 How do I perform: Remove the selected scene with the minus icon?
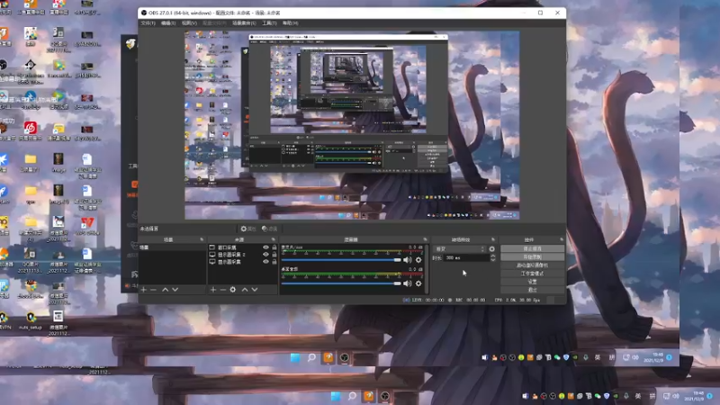tap(153, 290)
